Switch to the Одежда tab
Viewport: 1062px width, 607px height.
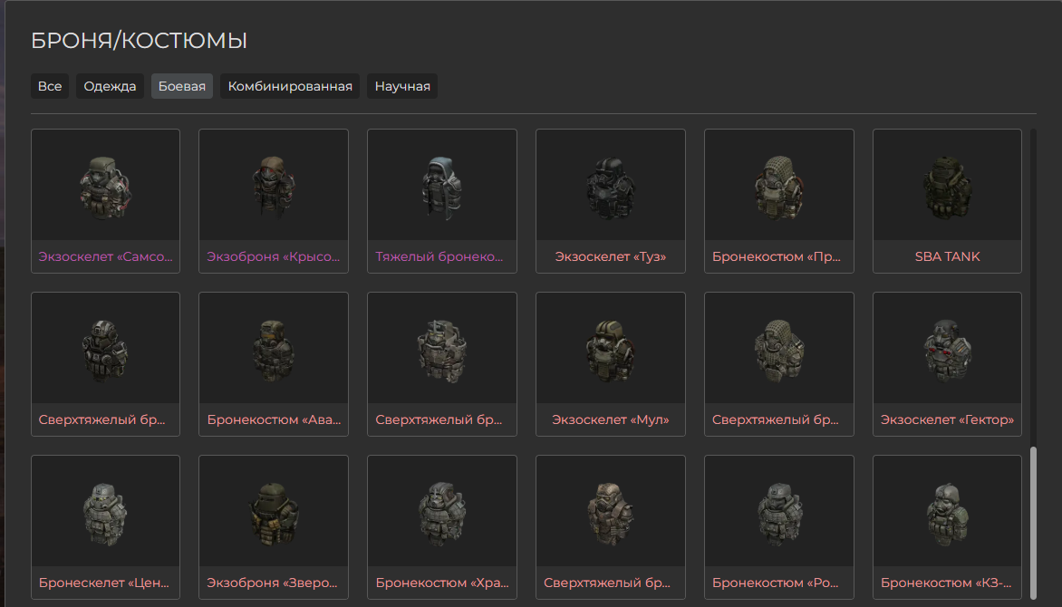coord(110,86)
